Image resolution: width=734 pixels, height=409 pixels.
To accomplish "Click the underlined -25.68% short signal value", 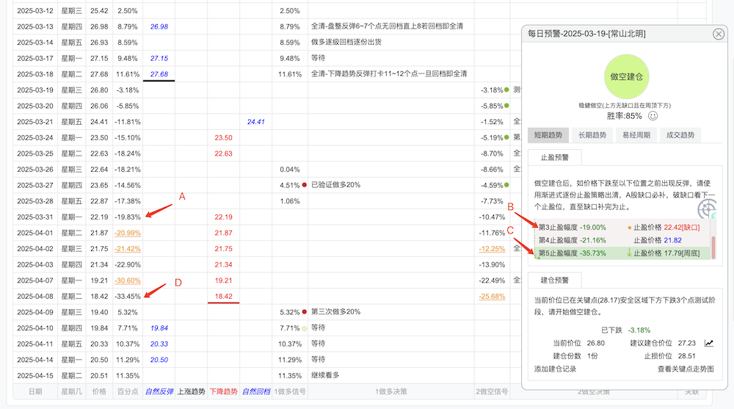I will tap(492, 297).
